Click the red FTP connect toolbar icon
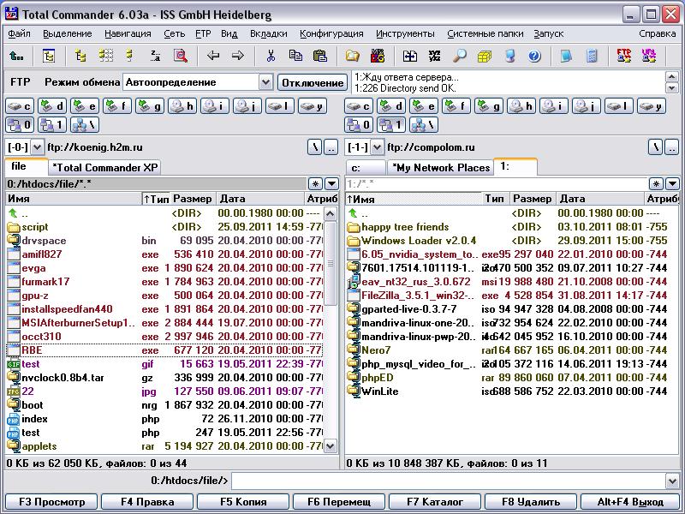685x514 pixels. (x=624, y=56)
